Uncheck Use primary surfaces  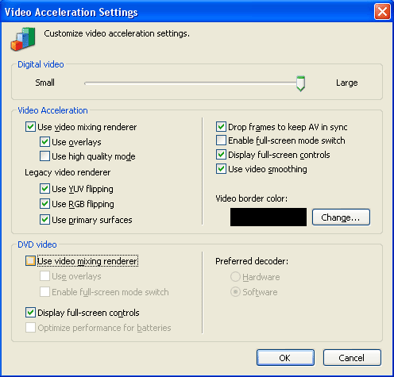[44, 220]
